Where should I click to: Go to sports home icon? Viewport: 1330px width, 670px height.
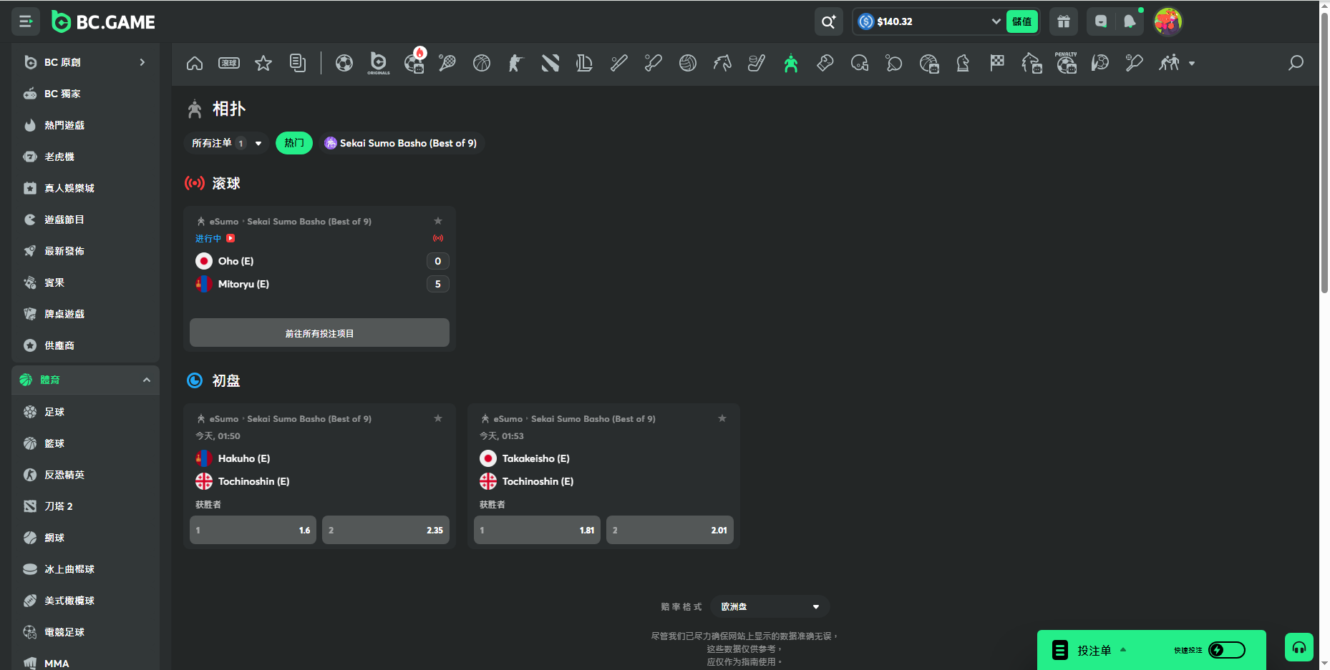(195, 63)
